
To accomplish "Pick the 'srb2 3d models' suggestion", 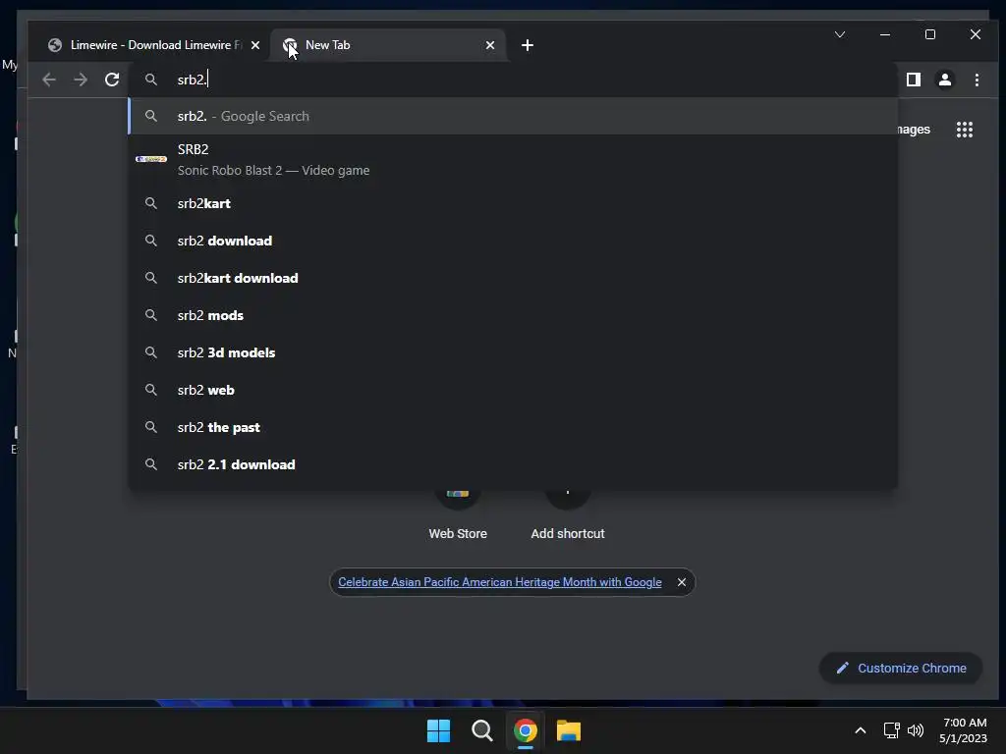I will tap(513, 352).
